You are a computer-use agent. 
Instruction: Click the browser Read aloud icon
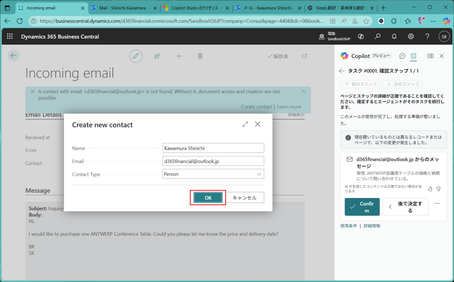click(344, 21)
